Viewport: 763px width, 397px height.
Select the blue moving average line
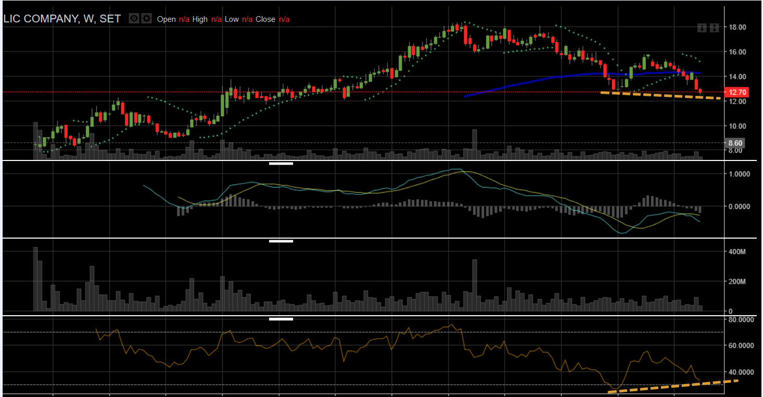tap(548, 77)
